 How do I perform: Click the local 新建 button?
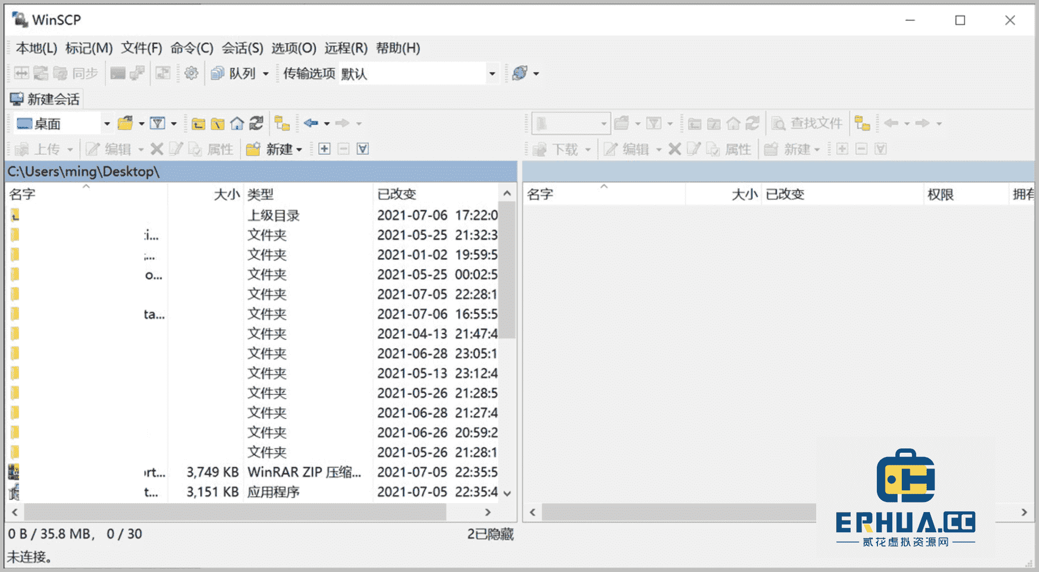[268, 149]
